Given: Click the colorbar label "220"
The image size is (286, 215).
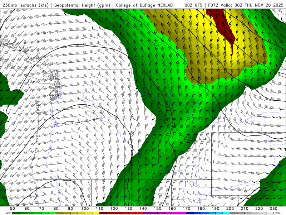Looking at the screenshot, I should (x=259, y=209).
